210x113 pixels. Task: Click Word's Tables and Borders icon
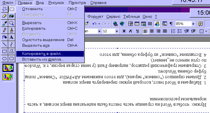tap(130, 24)
